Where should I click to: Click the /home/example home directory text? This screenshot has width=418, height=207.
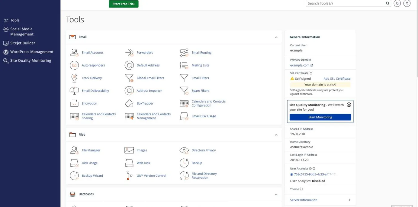pyautogui.click(x=302, y=147)
